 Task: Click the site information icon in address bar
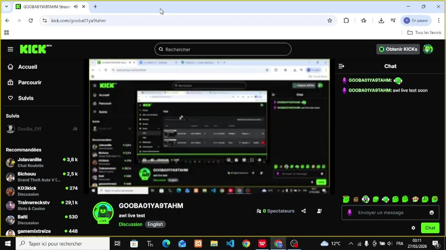pos(44,20)
